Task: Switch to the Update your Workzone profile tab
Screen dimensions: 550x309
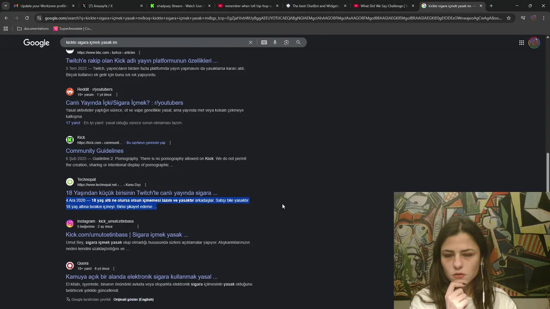Action: tap(43, 6)
